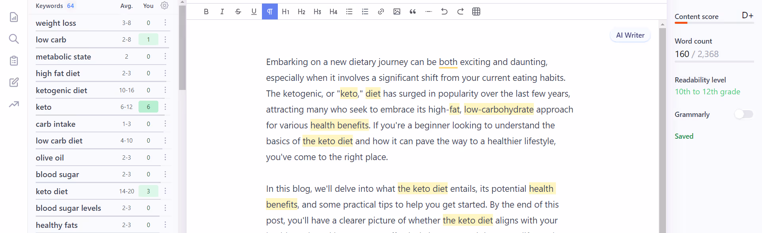The image size is (762, 233).
Task: Select Heading 2 style
Action: [301, 11]
